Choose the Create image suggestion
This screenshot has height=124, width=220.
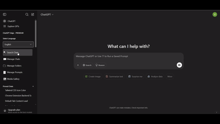coord(93,77)
